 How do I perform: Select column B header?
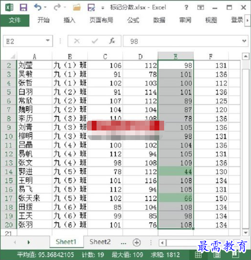point(70,57)
